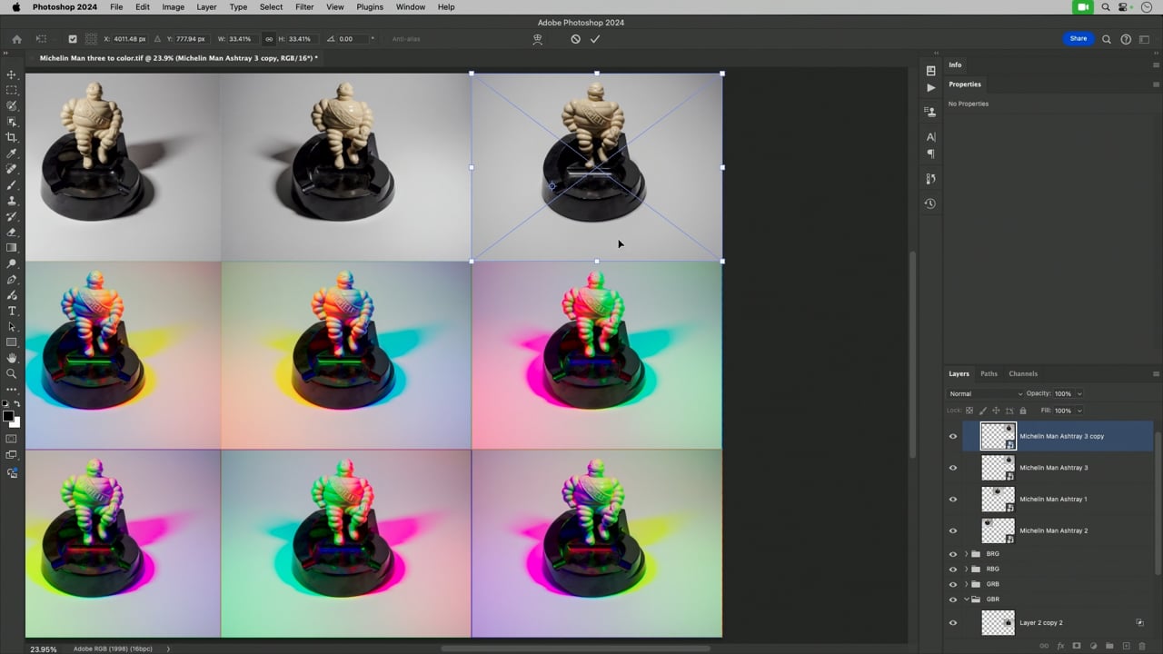Create a new layer with plus icon
The width and height of the screenshot is (1163, 654).
pos(1126,646)
